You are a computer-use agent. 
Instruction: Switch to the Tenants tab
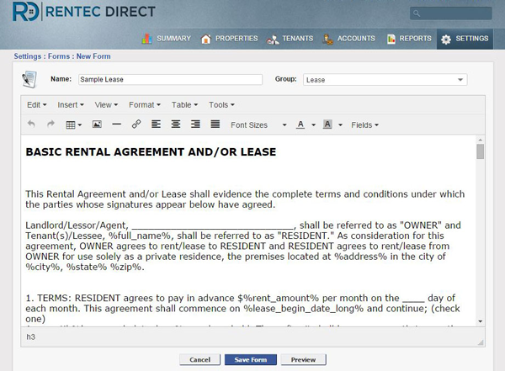(290, 39)
